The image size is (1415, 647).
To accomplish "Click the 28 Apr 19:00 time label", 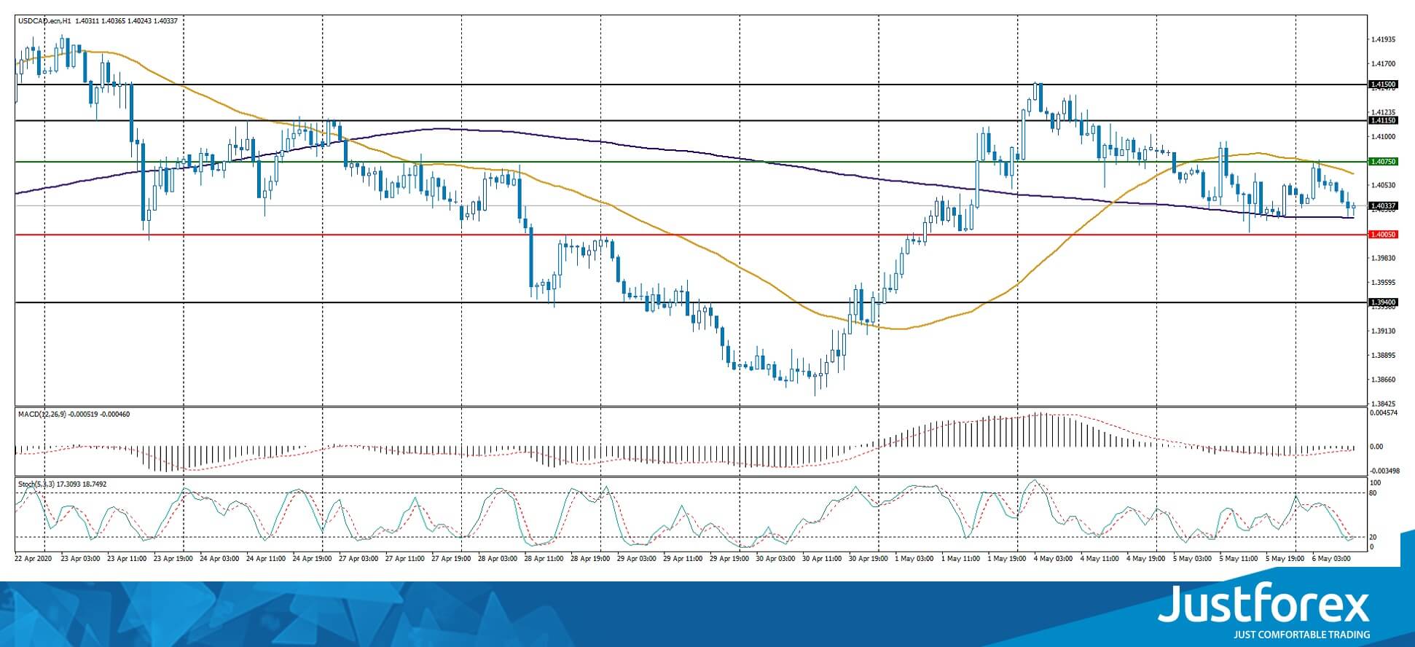I will [591, 559].
